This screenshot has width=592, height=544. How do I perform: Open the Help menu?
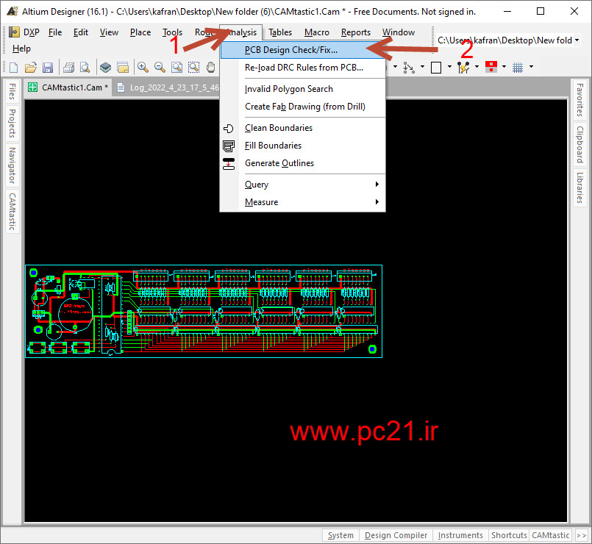[x=21, y=49]
